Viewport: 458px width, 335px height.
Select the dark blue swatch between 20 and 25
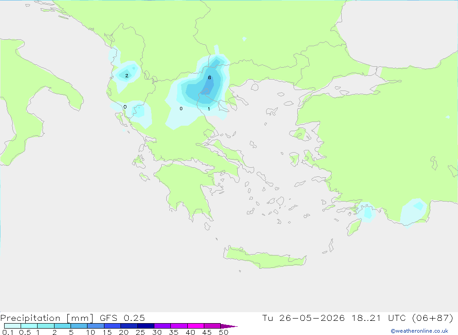129,326
